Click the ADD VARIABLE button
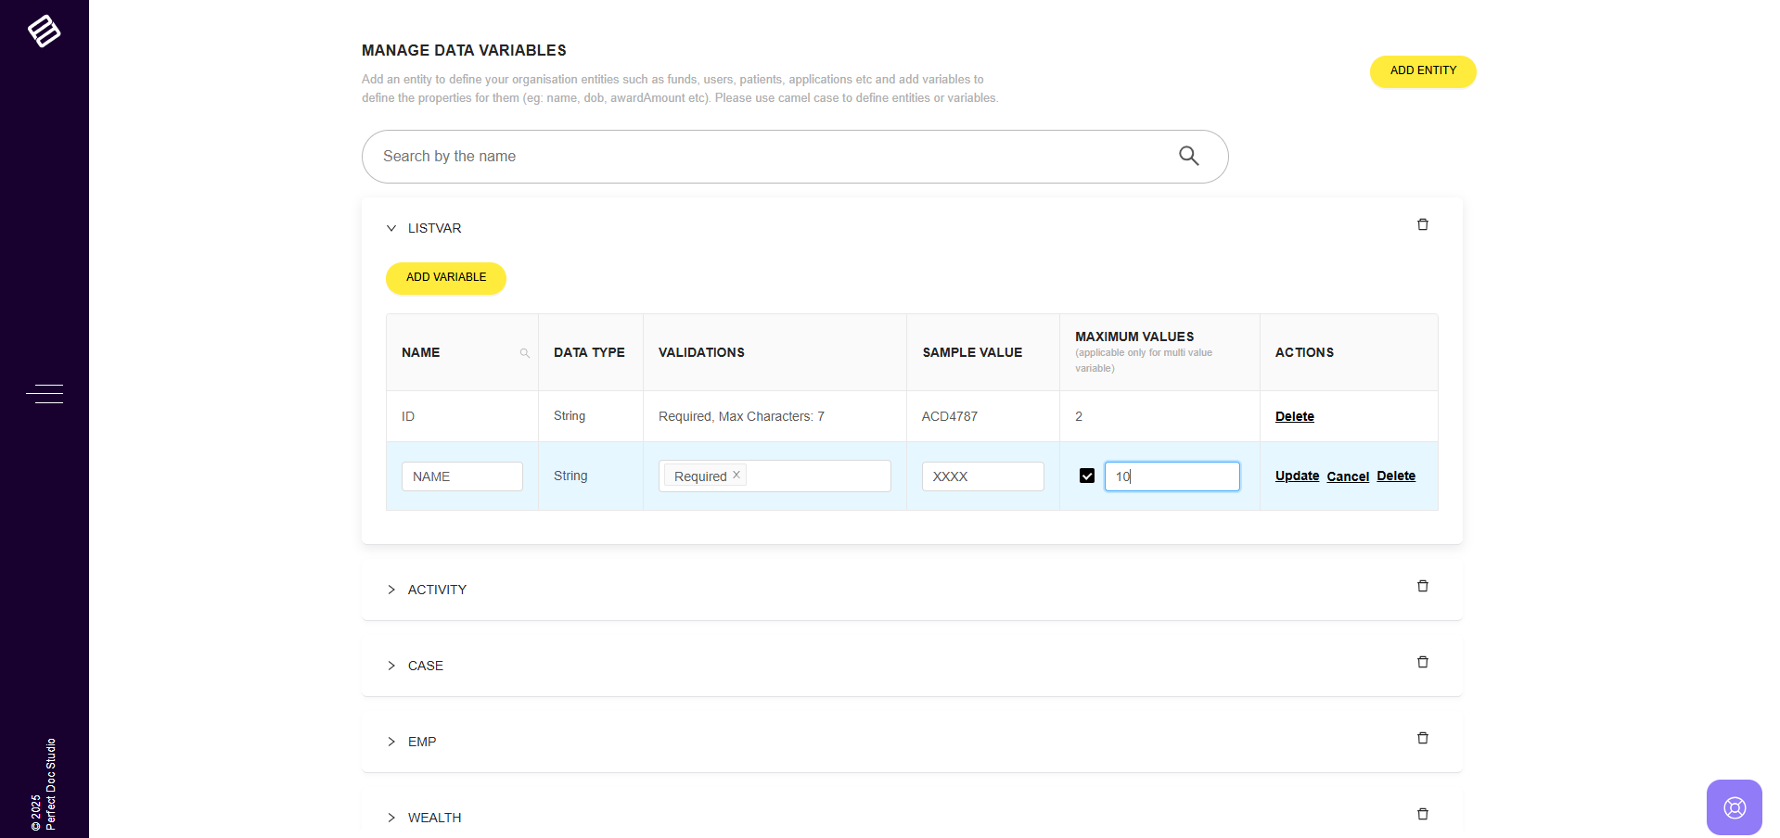Screen dimensions: 1780x838 point(445,278)
